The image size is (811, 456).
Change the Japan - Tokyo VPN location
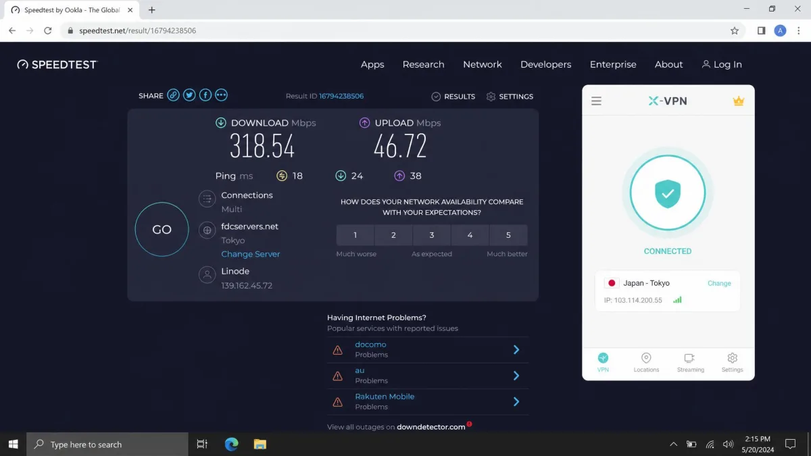point(719,283)
